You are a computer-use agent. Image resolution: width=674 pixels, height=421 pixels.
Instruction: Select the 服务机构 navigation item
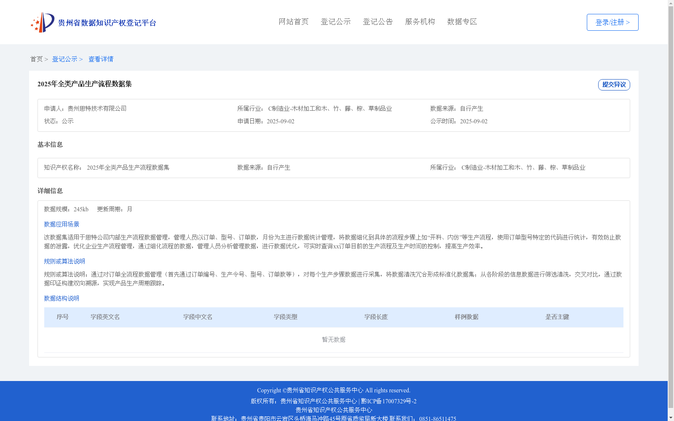point(420,22)
